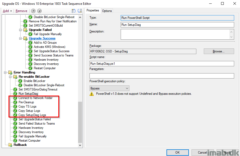Click the check icon beside Set UpgradeStatus Failed
Screen dimensions: 240x156
point(15,119)
